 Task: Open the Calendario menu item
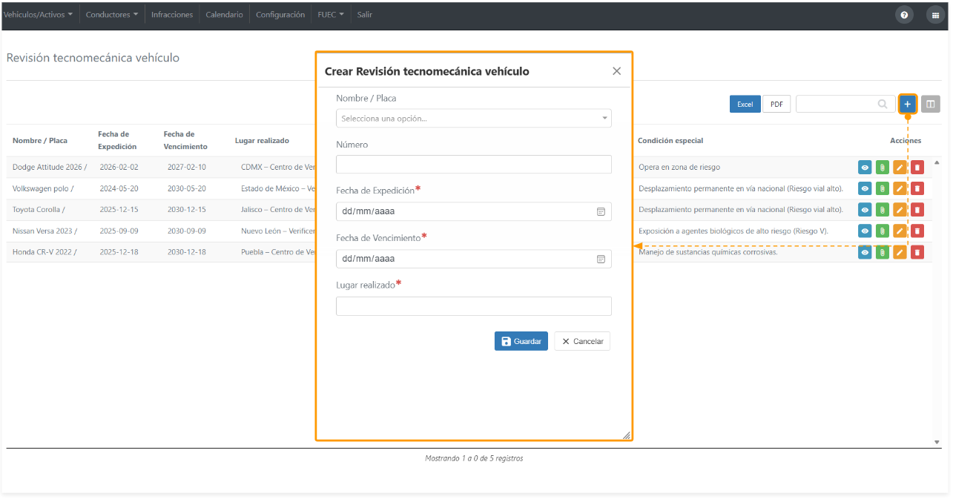(224, 15)
